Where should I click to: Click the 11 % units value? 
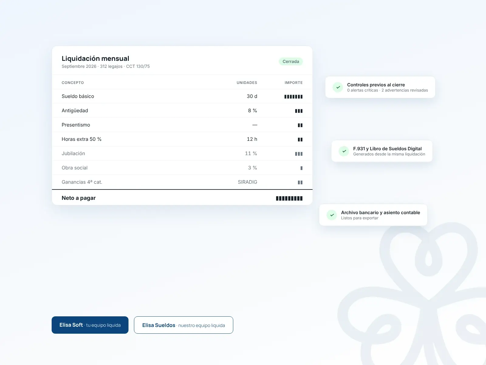[251, 153]
